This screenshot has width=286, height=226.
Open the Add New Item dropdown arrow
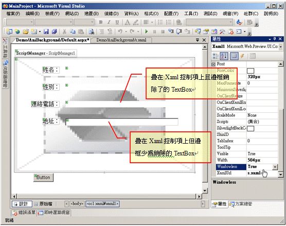click(x=40, y=31)
